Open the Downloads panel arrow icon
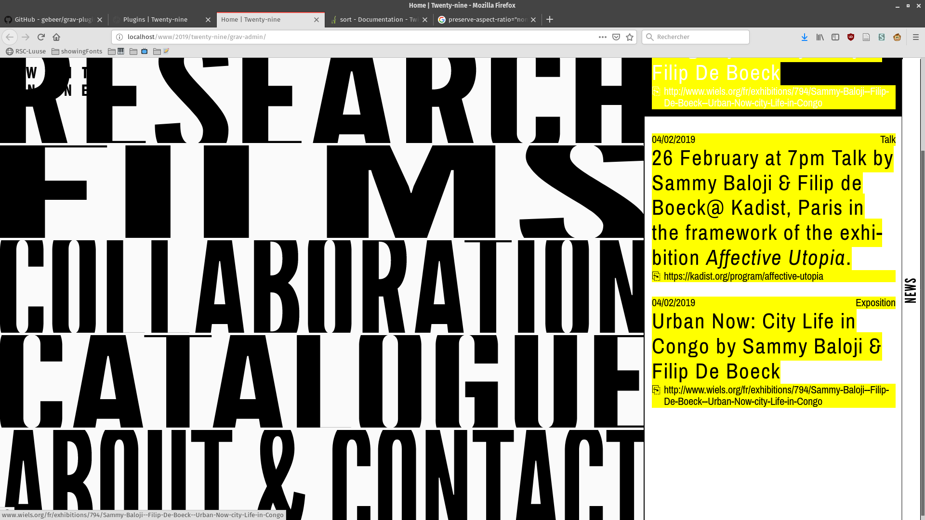This screenshot has width=925, height=520. (804, 37)
